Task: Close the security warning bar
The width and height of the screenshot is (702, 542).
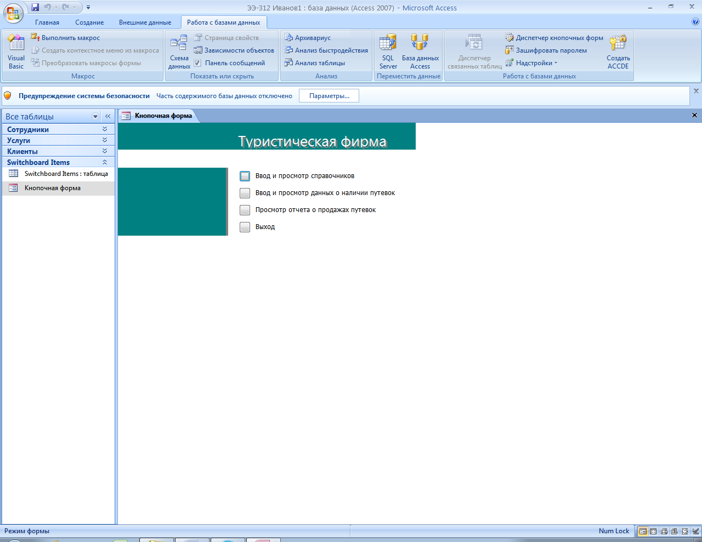Action: pos(696,91)
